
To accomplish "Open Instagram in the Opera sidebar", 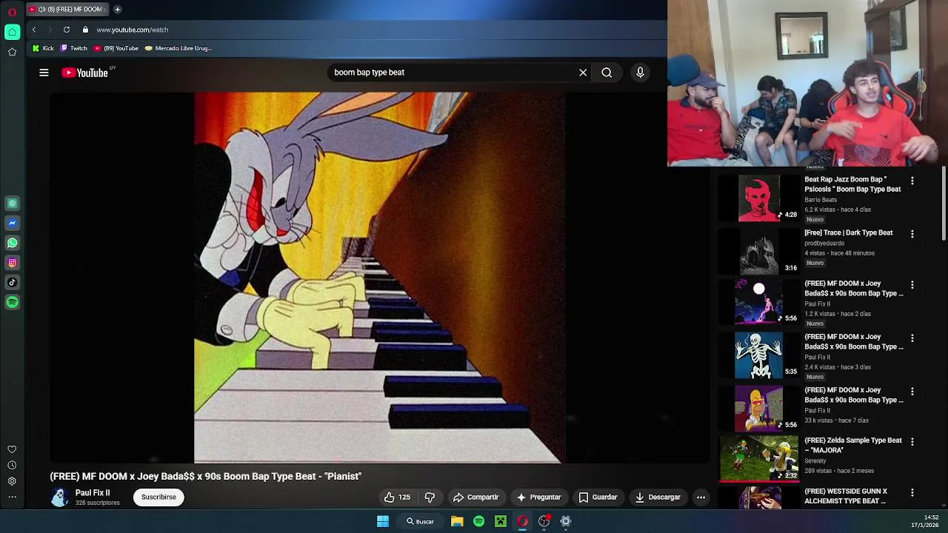I will [x=12, y=263].
